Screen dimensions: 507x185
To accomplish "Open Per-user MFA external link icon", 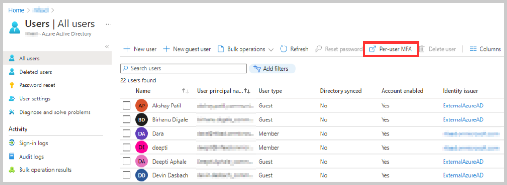I will [x=372, y=49].
